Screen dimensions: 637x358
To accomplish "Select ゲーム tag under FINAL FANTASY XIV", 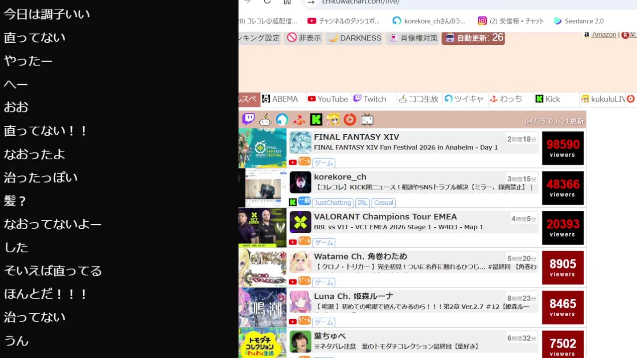I will coord(324,163).
